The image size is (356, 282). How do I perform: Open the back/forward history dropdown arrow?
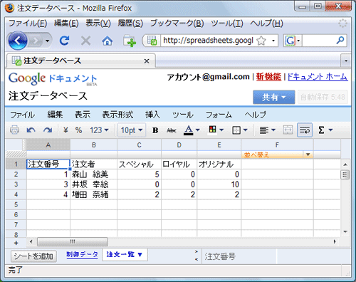coord(48,41)
